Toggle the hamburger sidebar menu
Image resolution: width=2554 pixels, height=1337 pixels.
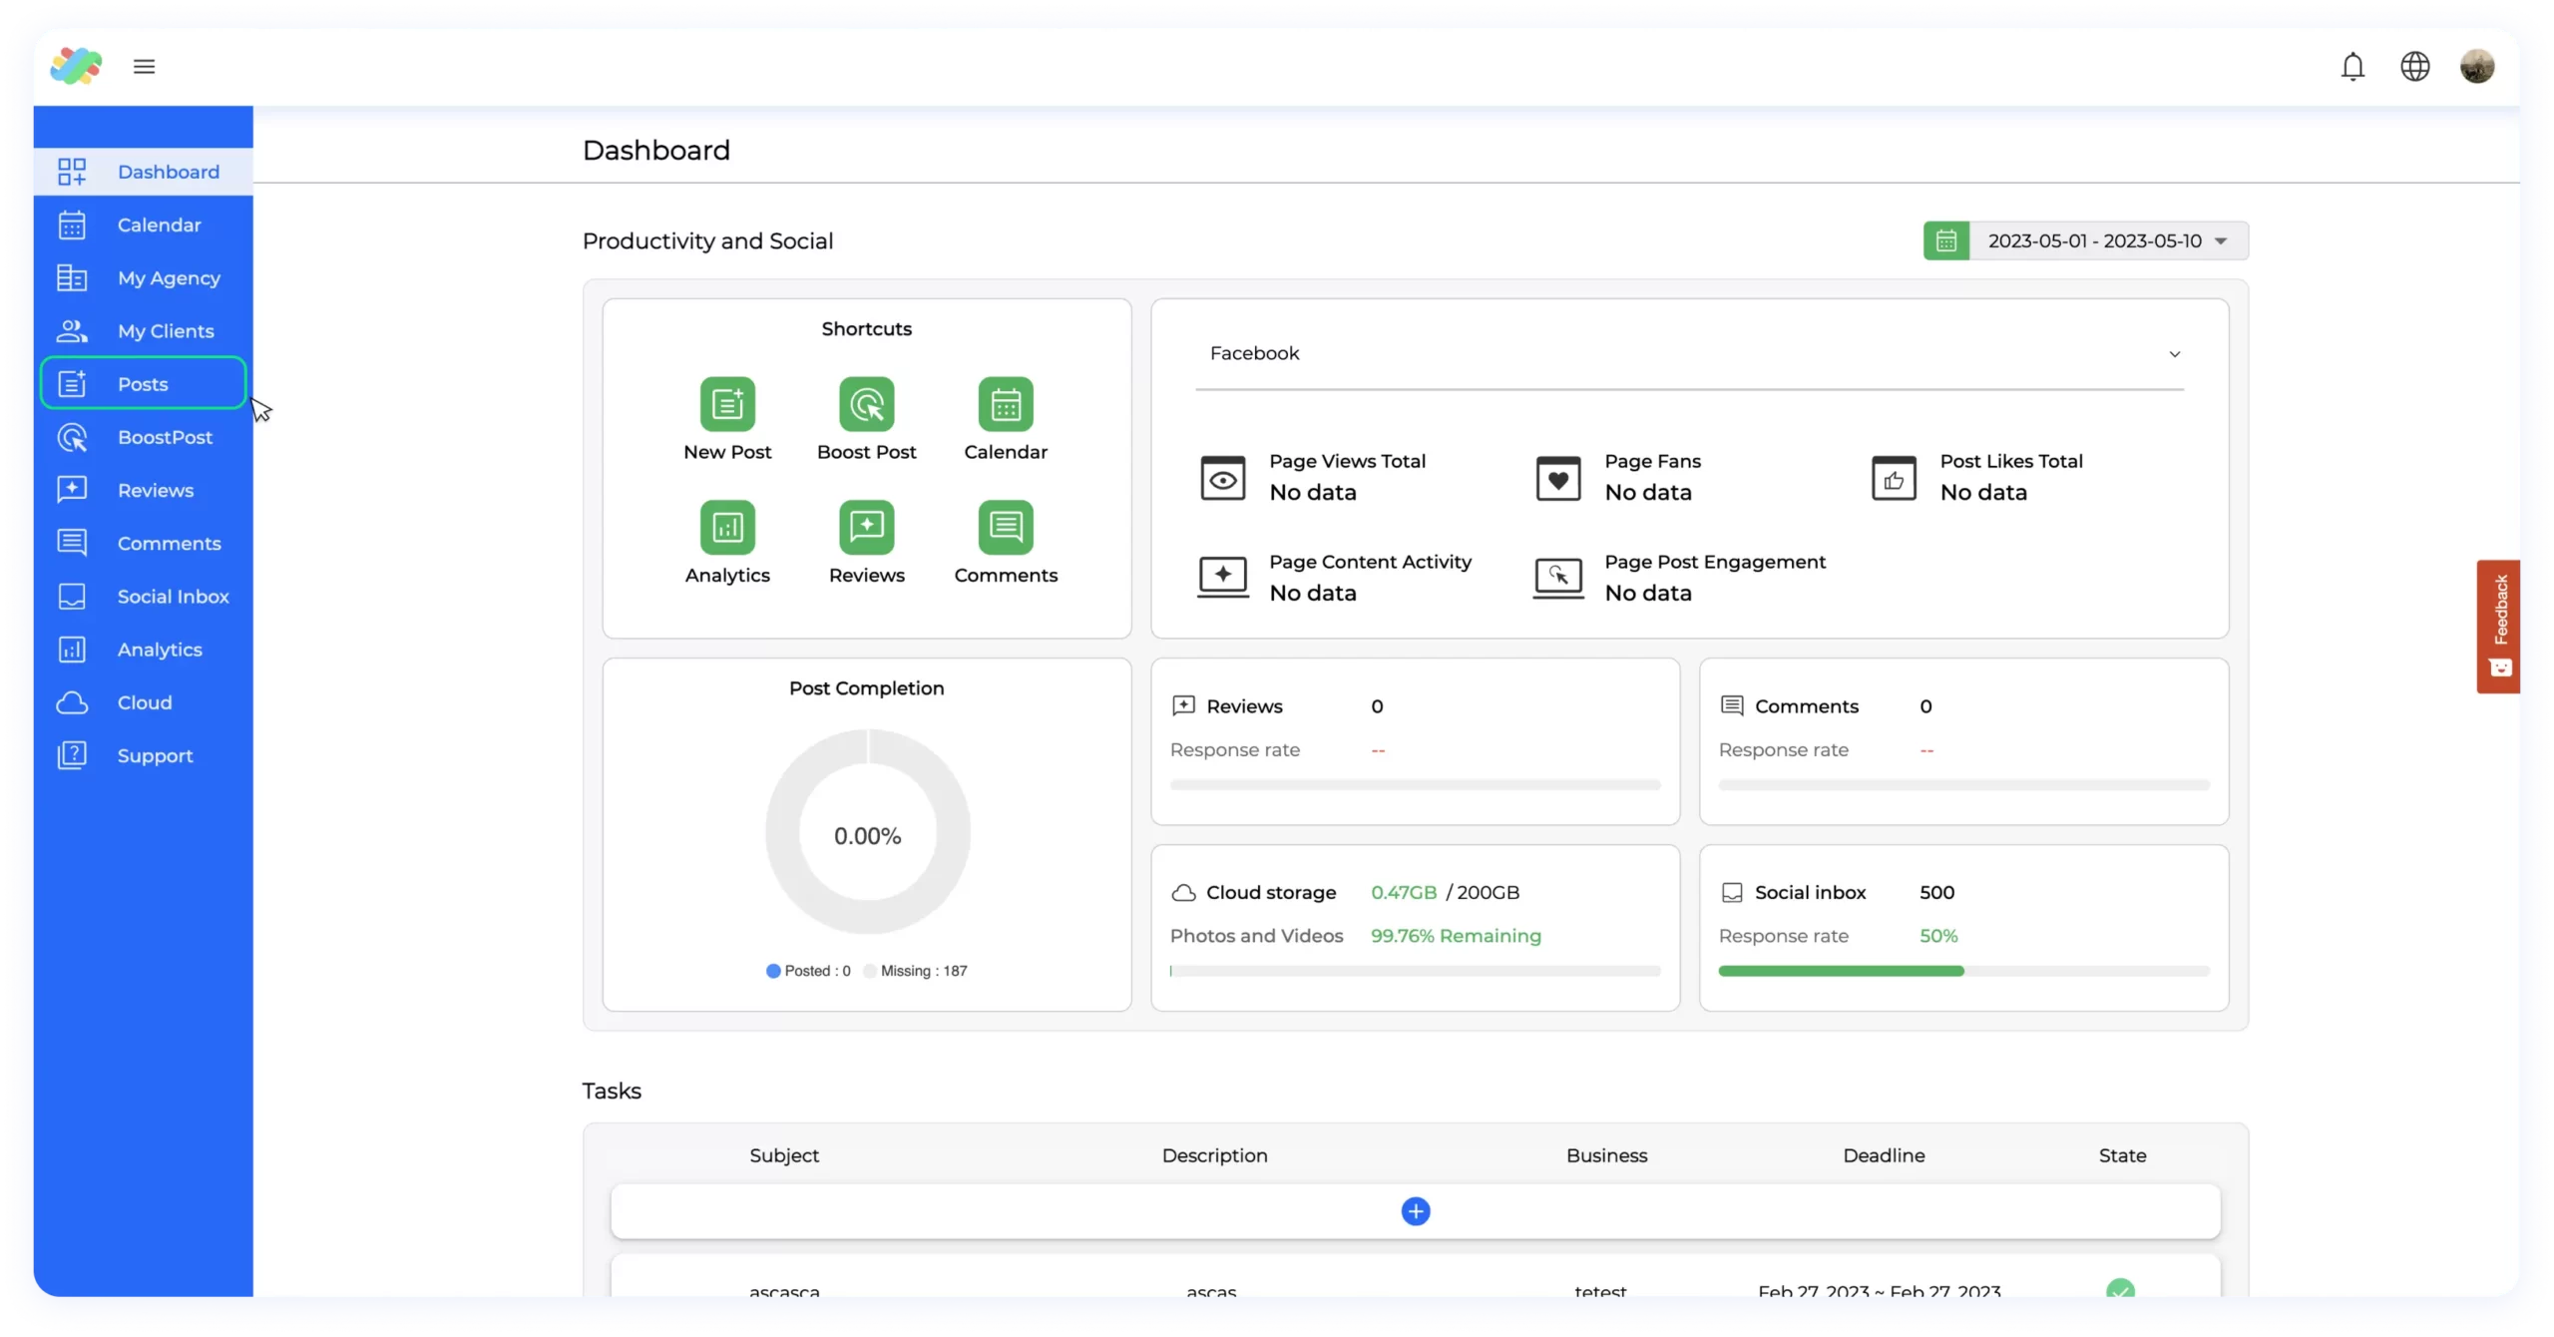144,67
